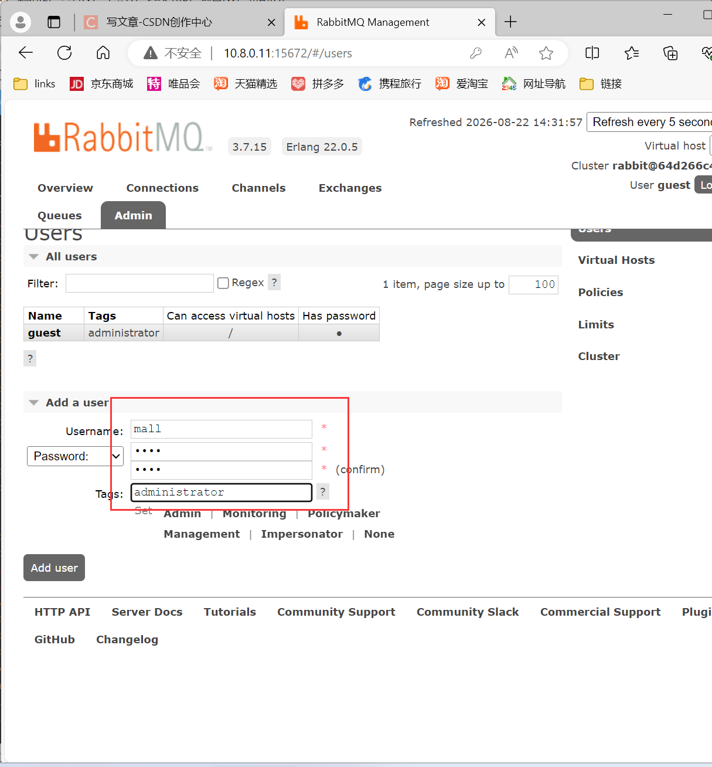Open the profile avatar icon
This screenshot has width=712, height=767.
21,22
